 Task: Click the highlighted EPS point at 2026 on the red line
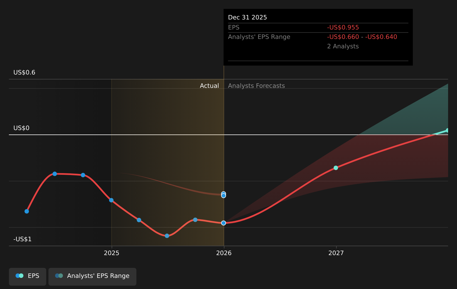click(223, 223)
